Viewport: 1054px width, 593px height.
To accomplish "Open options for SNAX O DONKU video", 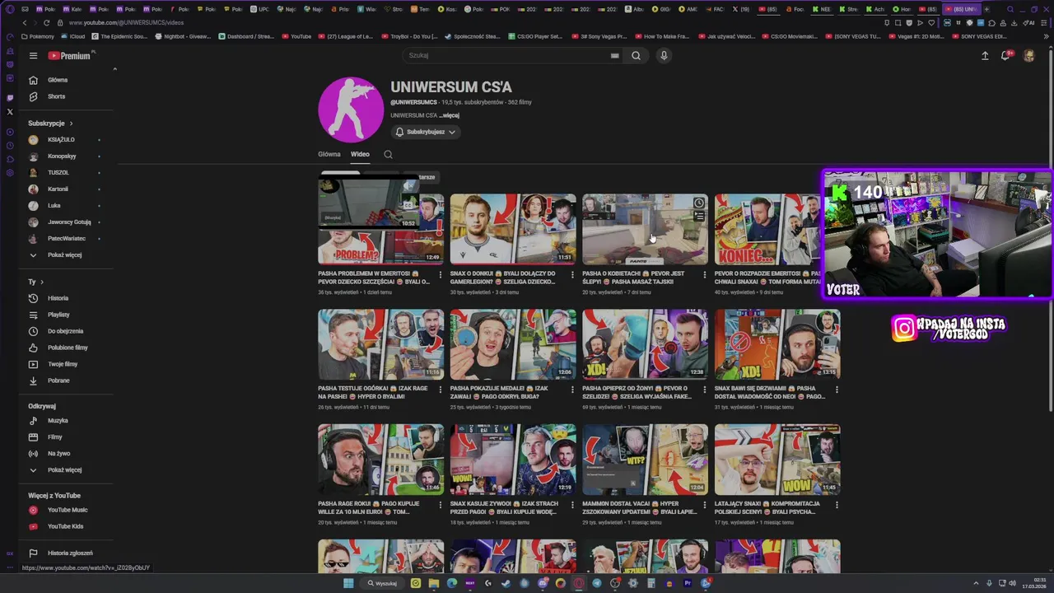I will pos(572,275).
